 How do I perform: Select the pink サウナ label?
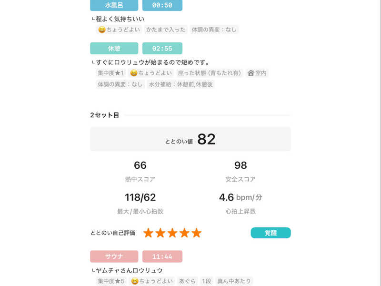114,256
